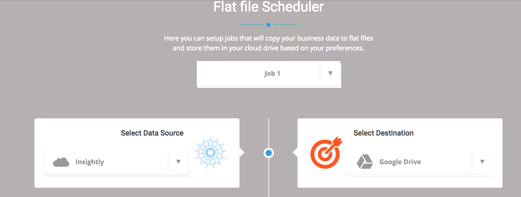This screenshot has height=197, width=521.
Task: Click the Google Drive logo icon
Action: tap(364, 162)
